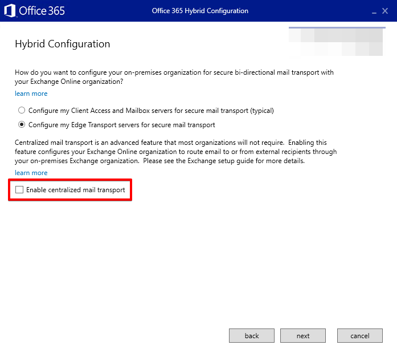Click the Office 365 brand text
Viewport: 397px width, 357px height.
click(42, 11)
